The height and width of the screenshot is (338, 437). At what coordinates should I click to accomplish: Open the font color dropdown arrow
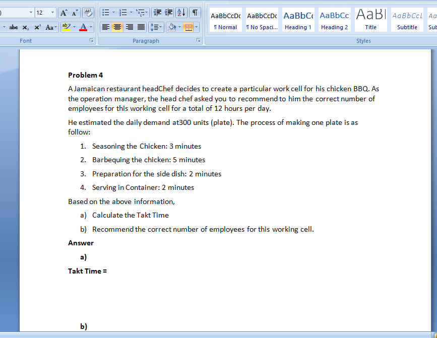[91, 27]
